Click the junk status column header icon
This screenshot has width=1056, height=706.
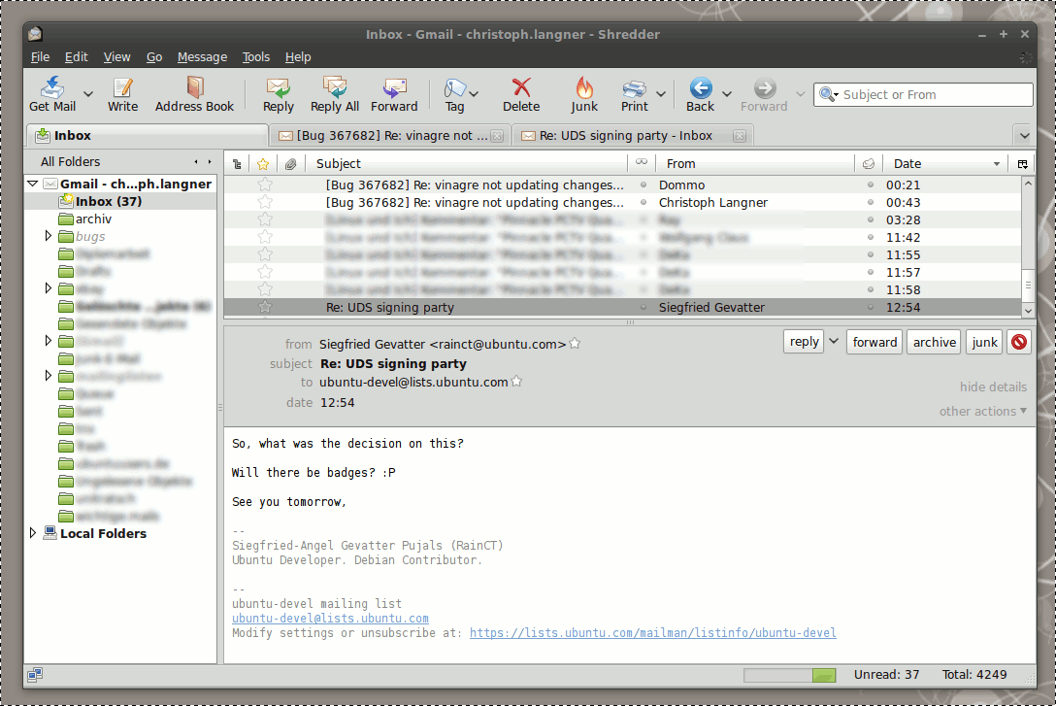coord(868,164)
